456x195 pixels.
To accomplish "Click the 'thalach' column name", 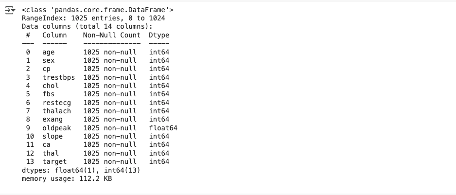I will [57, 111].
